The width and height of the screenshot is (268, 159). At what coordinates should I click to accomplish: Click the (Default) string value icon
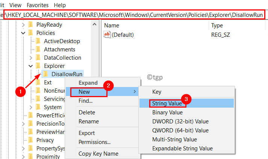107,34
